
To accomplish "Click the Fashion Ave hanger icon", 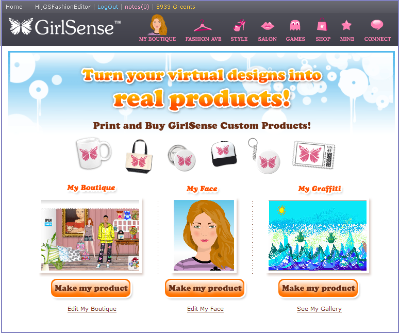I will (203, 26).
